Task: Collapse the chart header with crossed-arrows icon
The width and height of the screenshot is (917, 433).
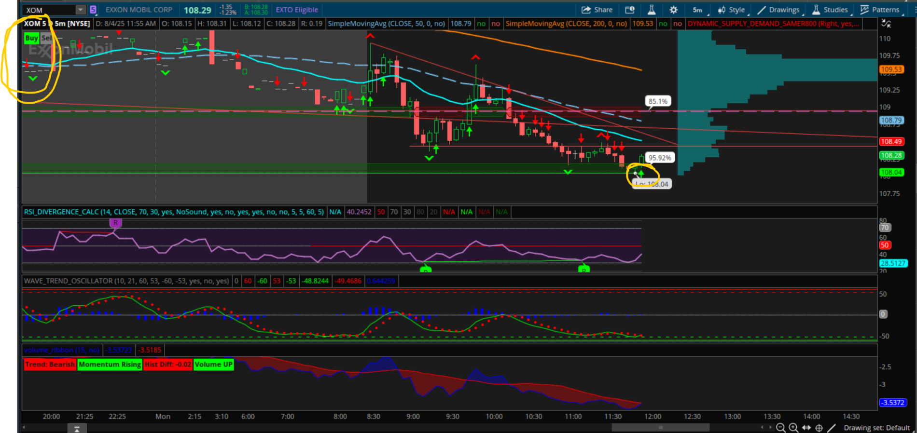Action: point(886,23)
